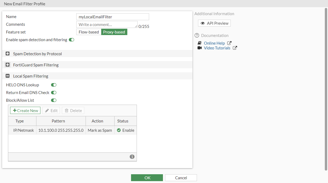Click the Edit pencil icon

coord(47,110)
